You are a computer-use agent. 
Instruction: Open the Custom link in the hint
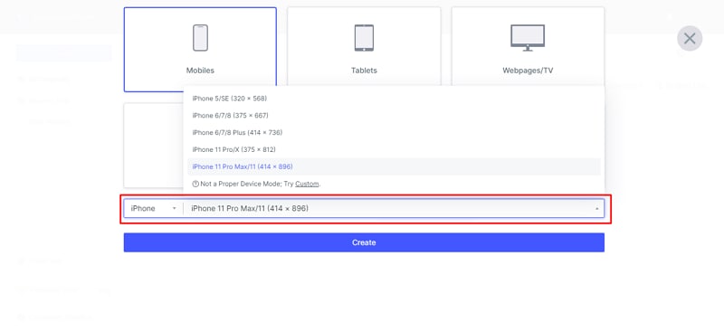click(x=307, y=184)
